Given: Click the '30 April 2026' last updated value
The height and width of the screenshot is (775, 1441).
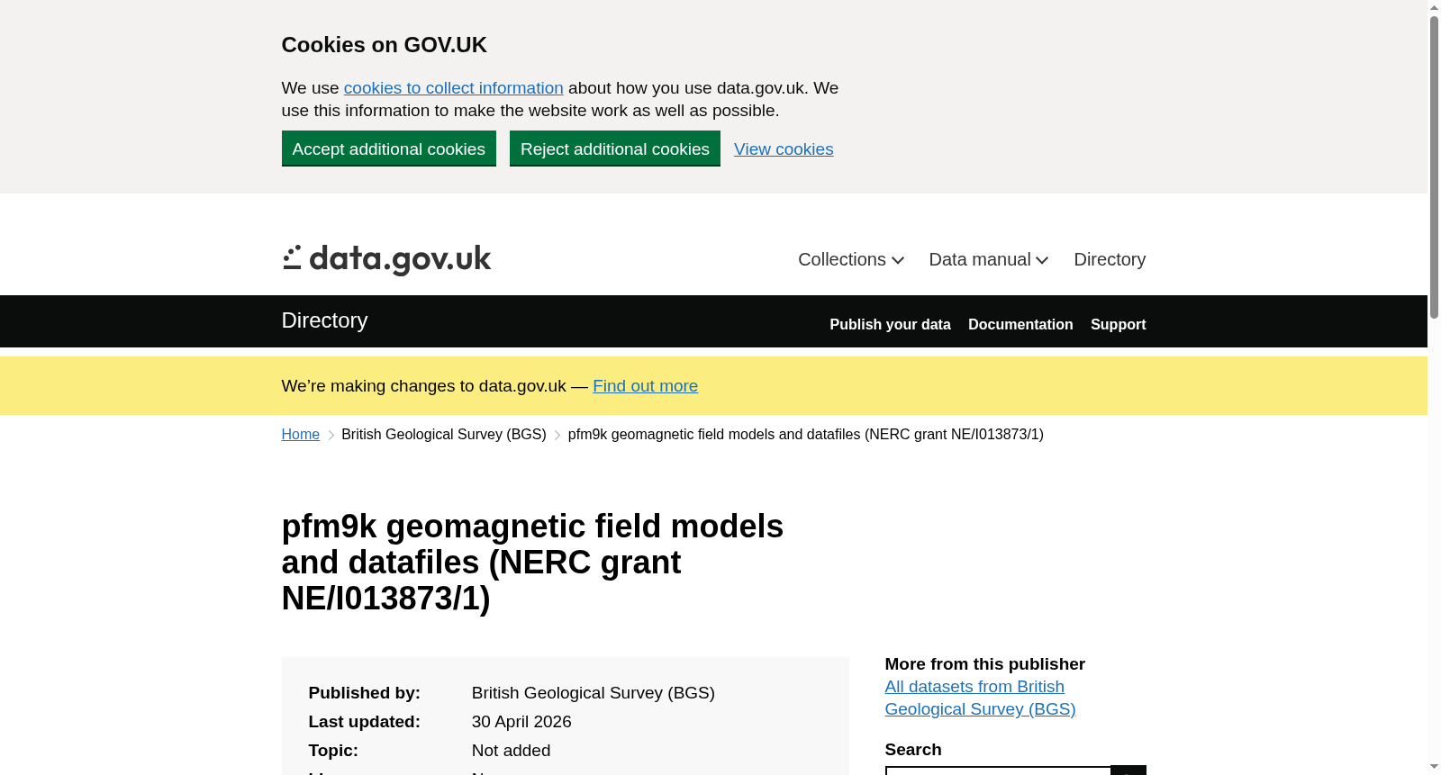Looking at the screenshot, I should point(521,722).
